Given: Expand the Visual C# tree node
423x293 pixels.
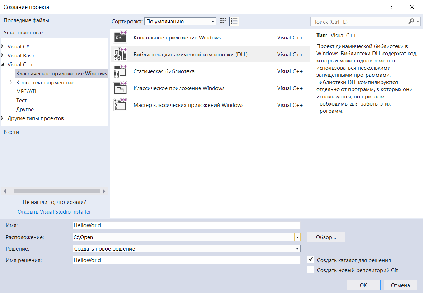Looking at the screenshot, I should pos(3,46).
